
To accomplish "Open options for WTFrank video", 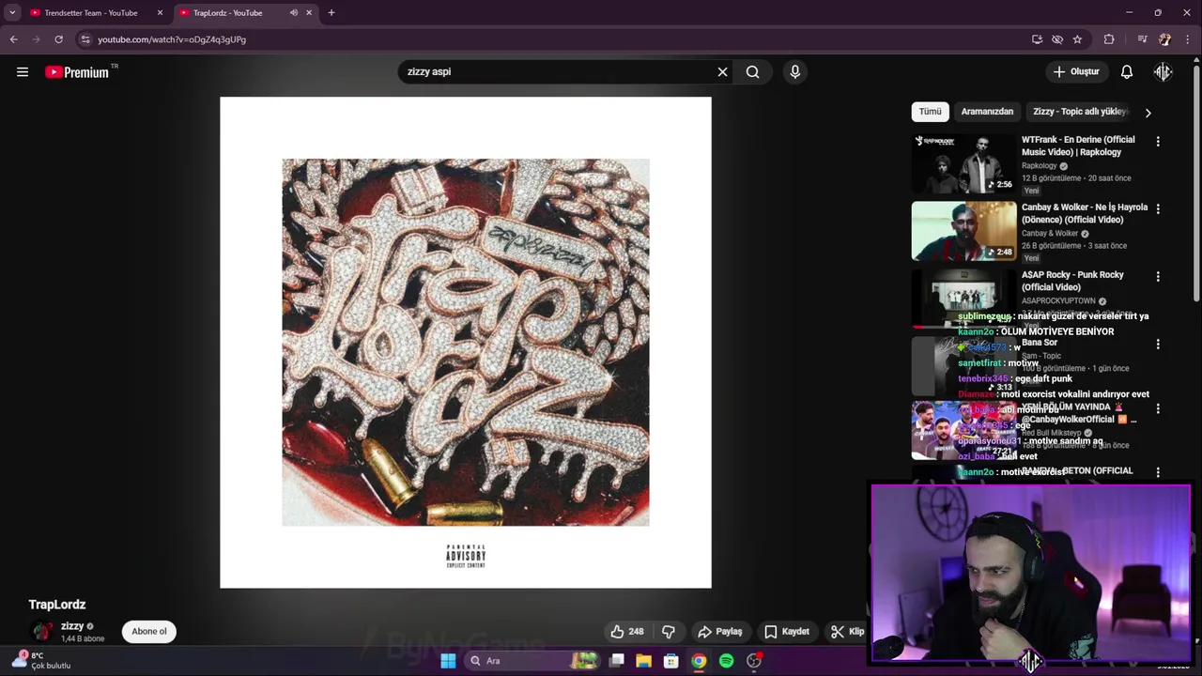I will tap(1158, 141).
